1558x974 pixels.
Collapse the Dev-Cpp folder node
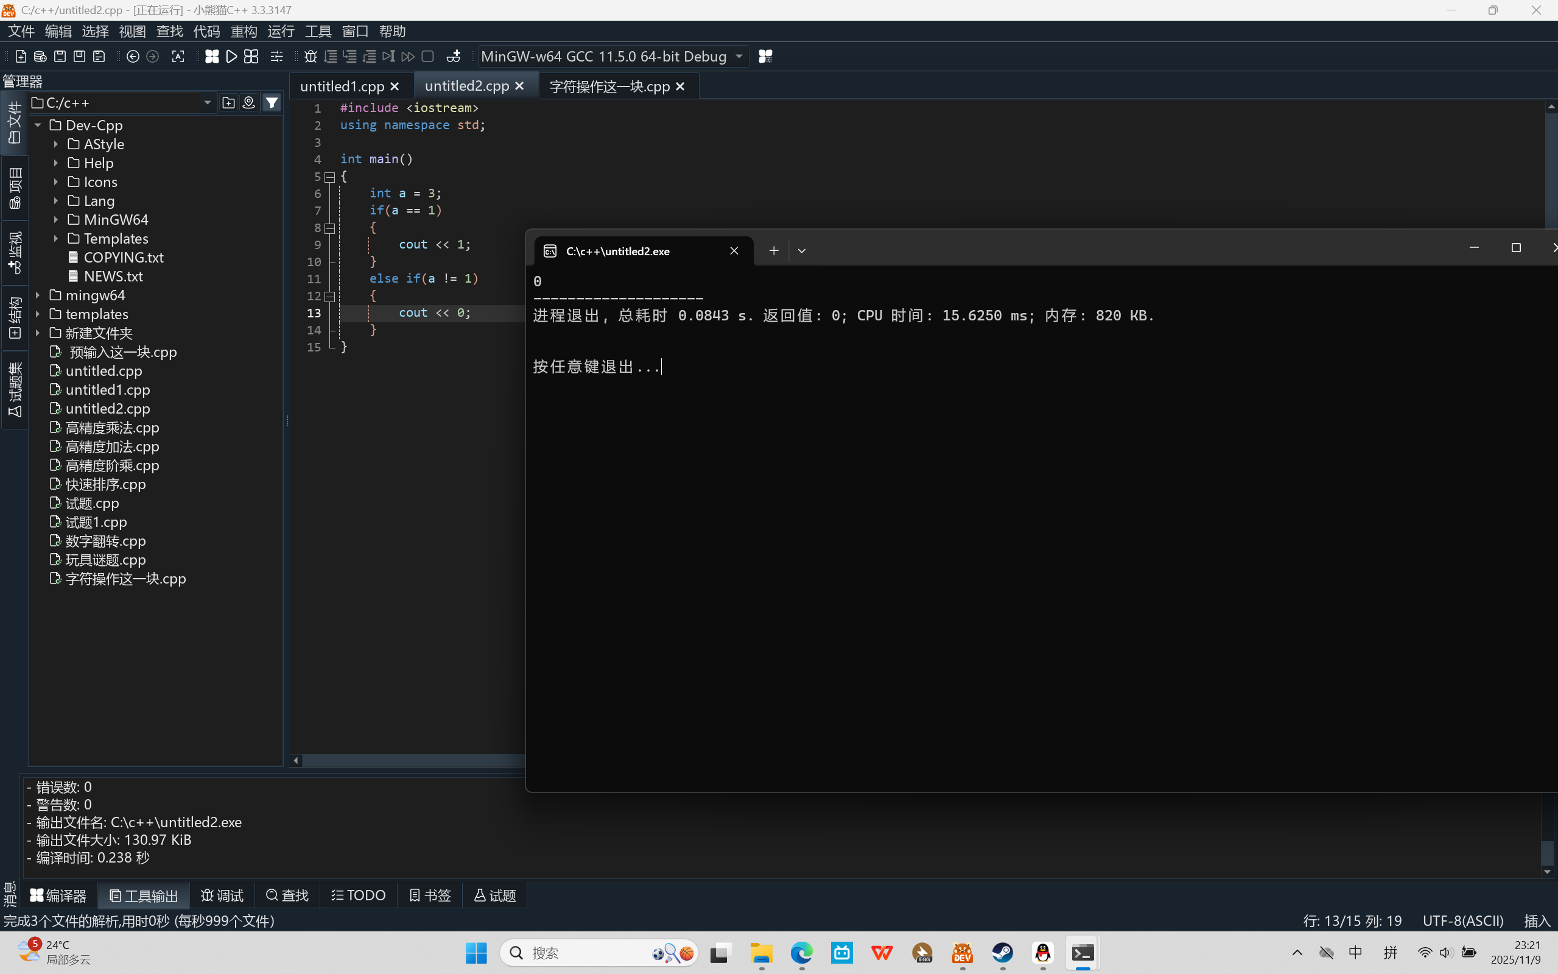click(x=38, y=125)
